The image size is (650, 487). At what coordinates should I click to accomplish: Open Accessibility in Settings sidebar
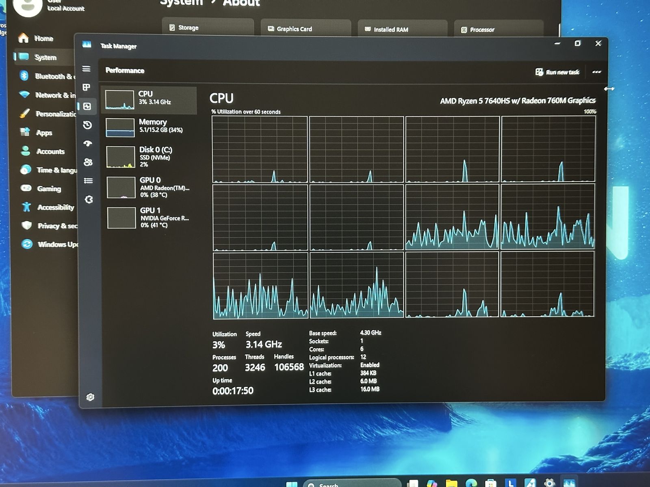pos(49,207)
